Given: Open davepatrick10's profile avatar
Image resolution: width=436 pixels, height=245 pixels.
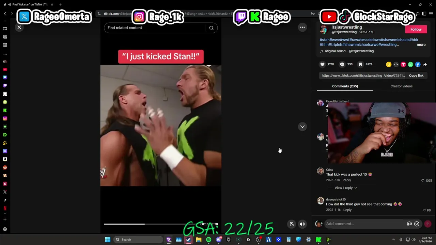Looking at the screenshot, I should click(x=321, y=201).
